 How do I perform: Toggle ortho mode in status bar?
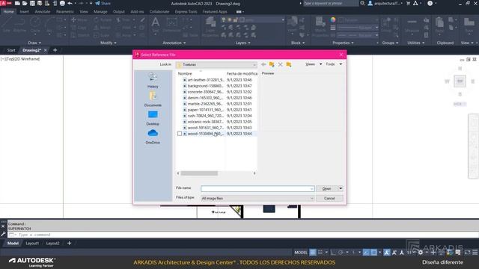point(333,253)
